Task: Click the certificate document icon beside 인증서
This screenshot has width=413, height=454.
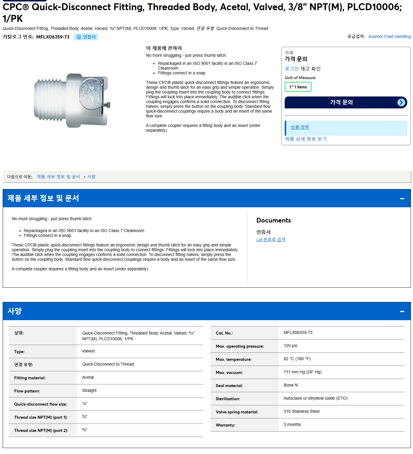Action: coord(79,37)
